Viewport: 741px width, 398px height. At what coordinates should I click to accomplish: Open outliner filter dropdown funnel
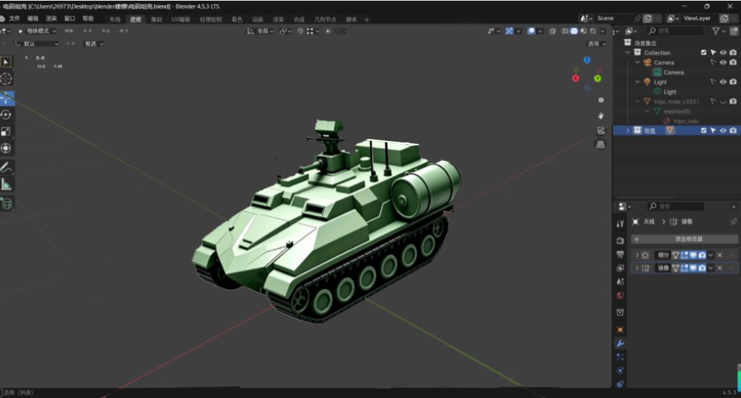coord(718,31)
